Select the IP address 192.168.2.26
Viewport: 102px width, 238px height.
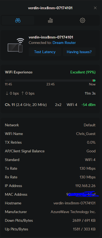85,186
